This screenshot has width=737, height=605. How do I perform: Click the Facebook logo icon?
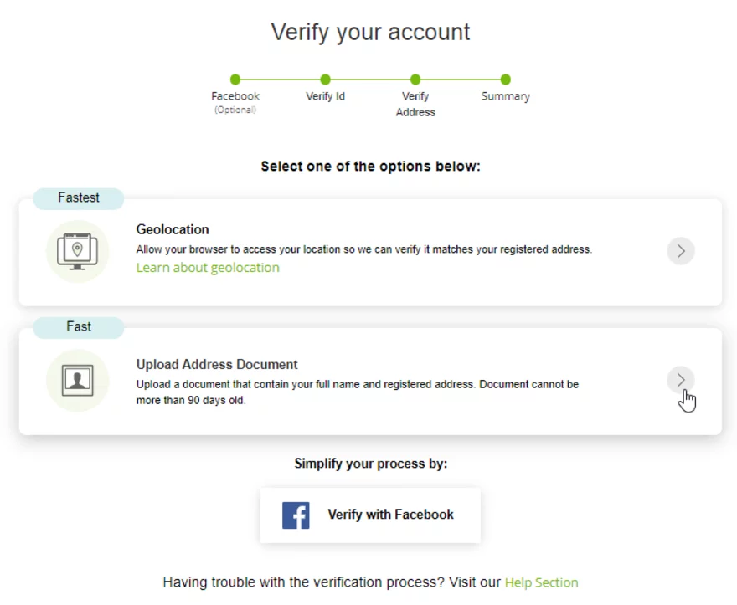tap(296, 515)
